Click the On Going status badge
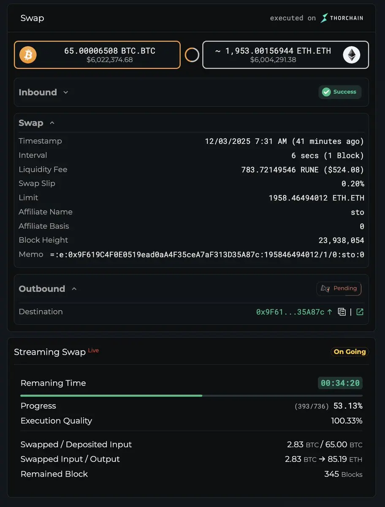Viewport: 385px width, 507px height. click(350, 352)
